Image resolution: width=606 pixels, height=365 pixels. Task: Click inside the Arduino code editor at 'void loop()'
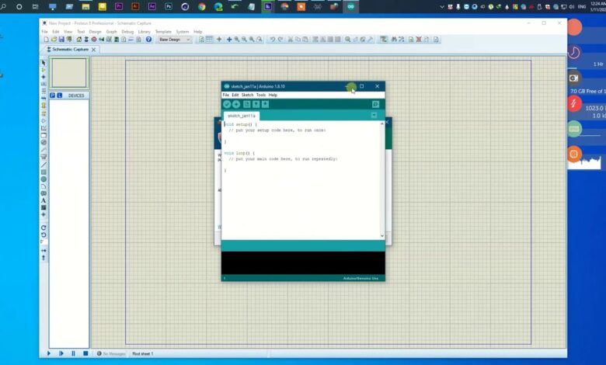click(239, 153)
